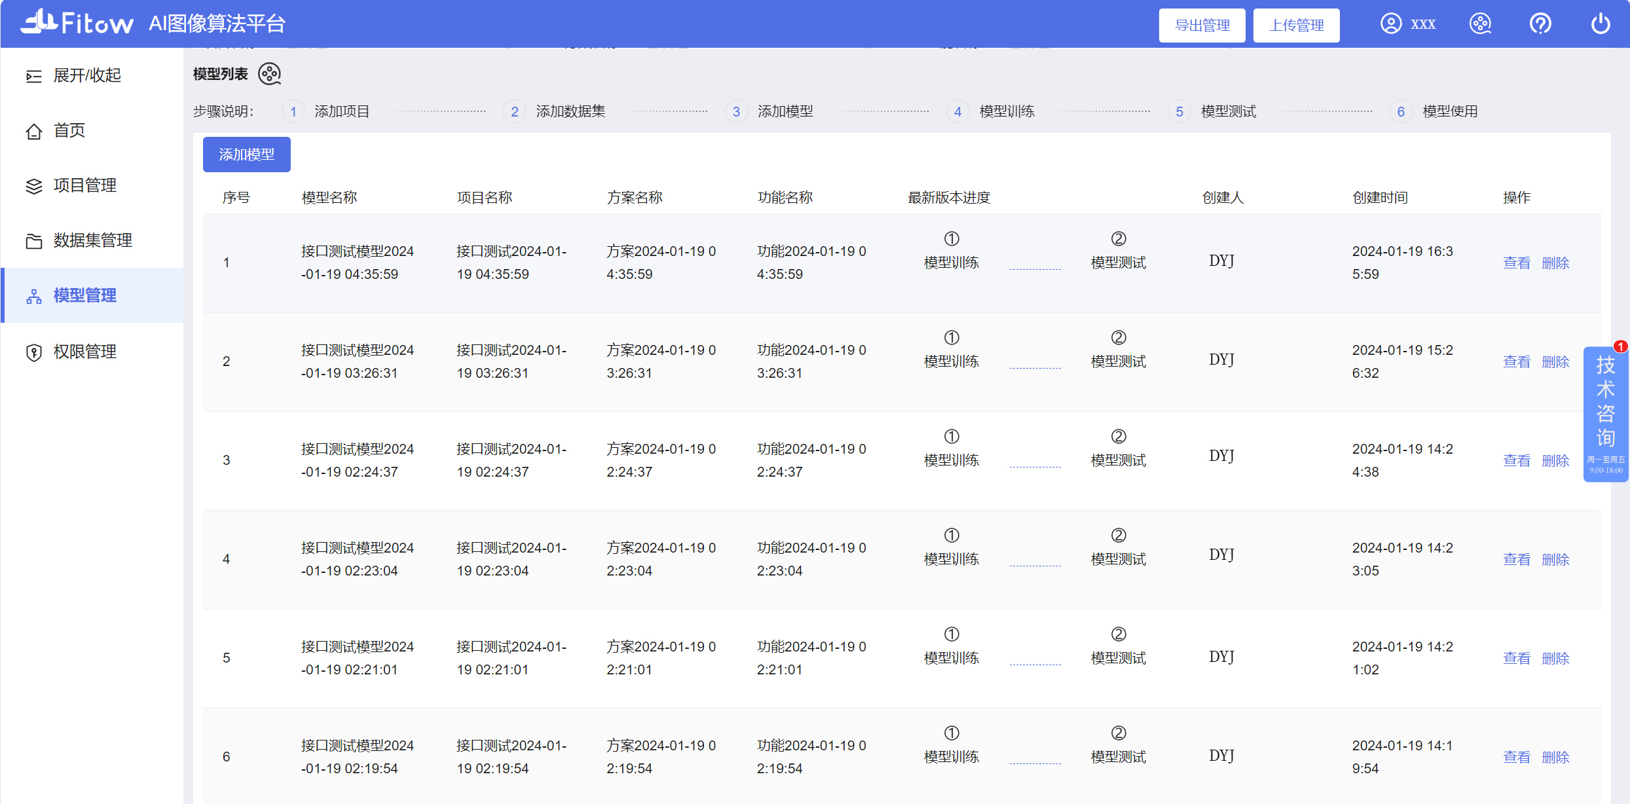Click the 模型名称 column header
Screen dimensions: 1630x804
click(329, 197)
